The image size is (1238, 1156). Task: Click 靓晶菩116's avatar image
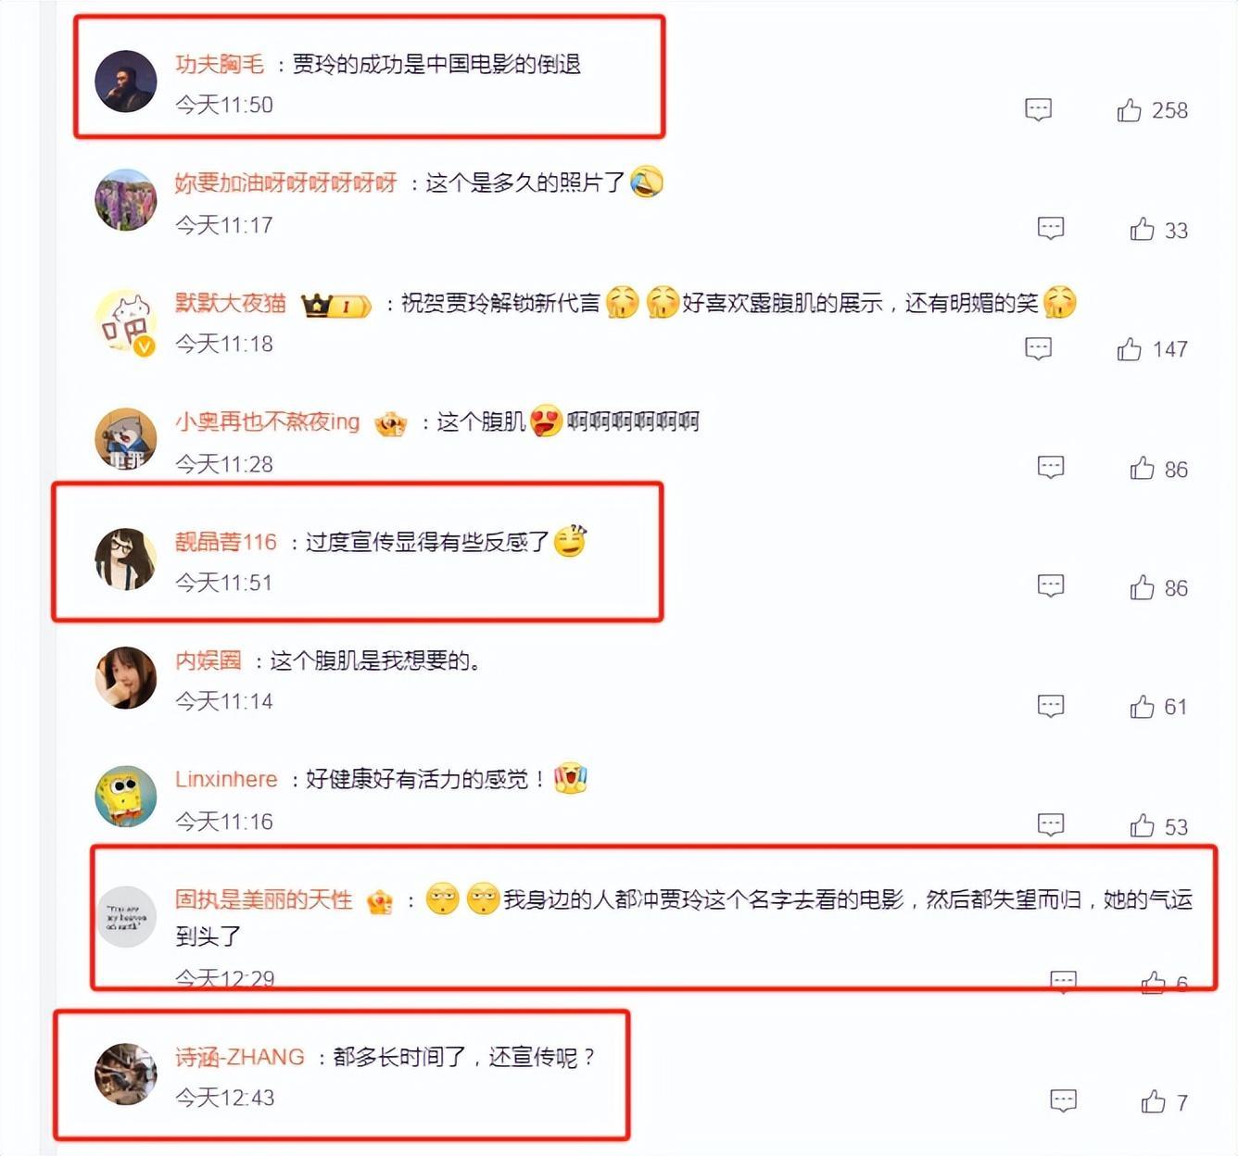tap(126, 559)
